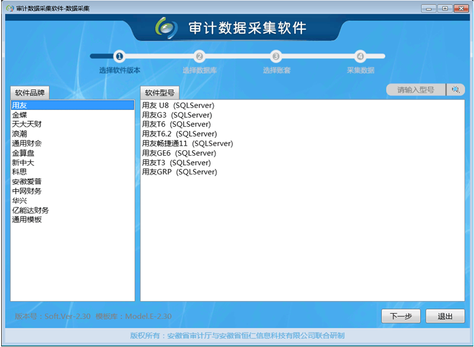This screenshot has height=347, width=474.
Task: Open the 软件型号 tab
Action: [160, 92]
